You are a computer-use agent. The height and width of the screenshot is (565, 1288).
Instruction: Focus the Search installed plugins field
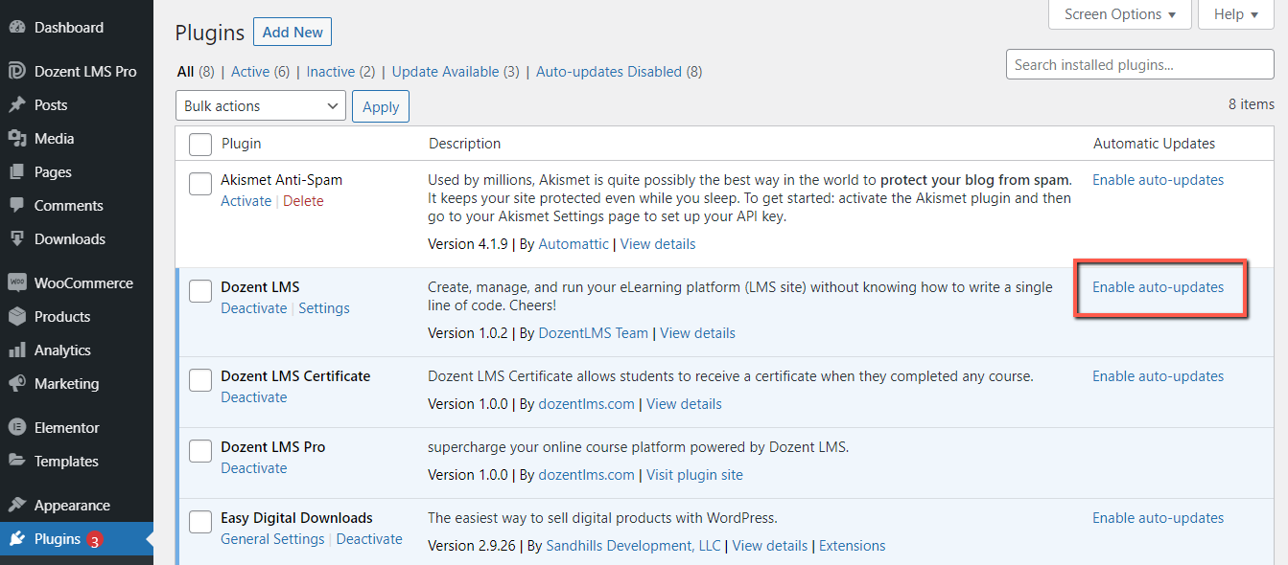(1139, 65)
